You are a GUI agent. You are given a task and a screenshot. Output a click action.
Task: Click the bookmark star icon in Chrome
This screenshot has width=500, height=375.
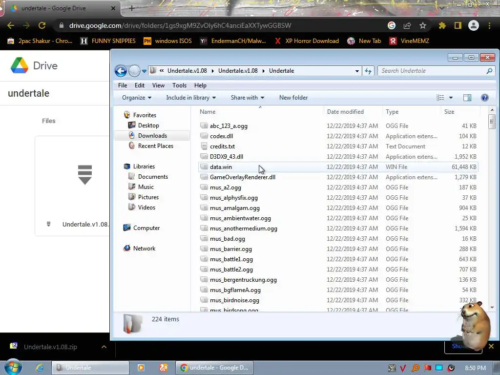tap(422, 25)
